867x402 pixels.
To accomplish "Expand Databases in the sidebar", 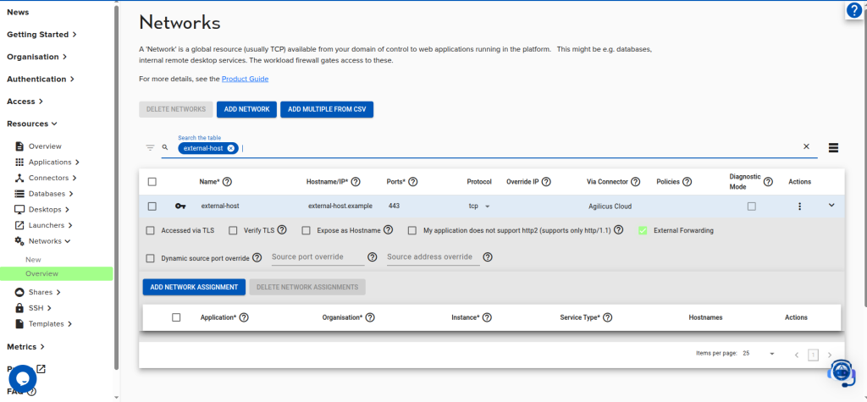I will [51, 194].
